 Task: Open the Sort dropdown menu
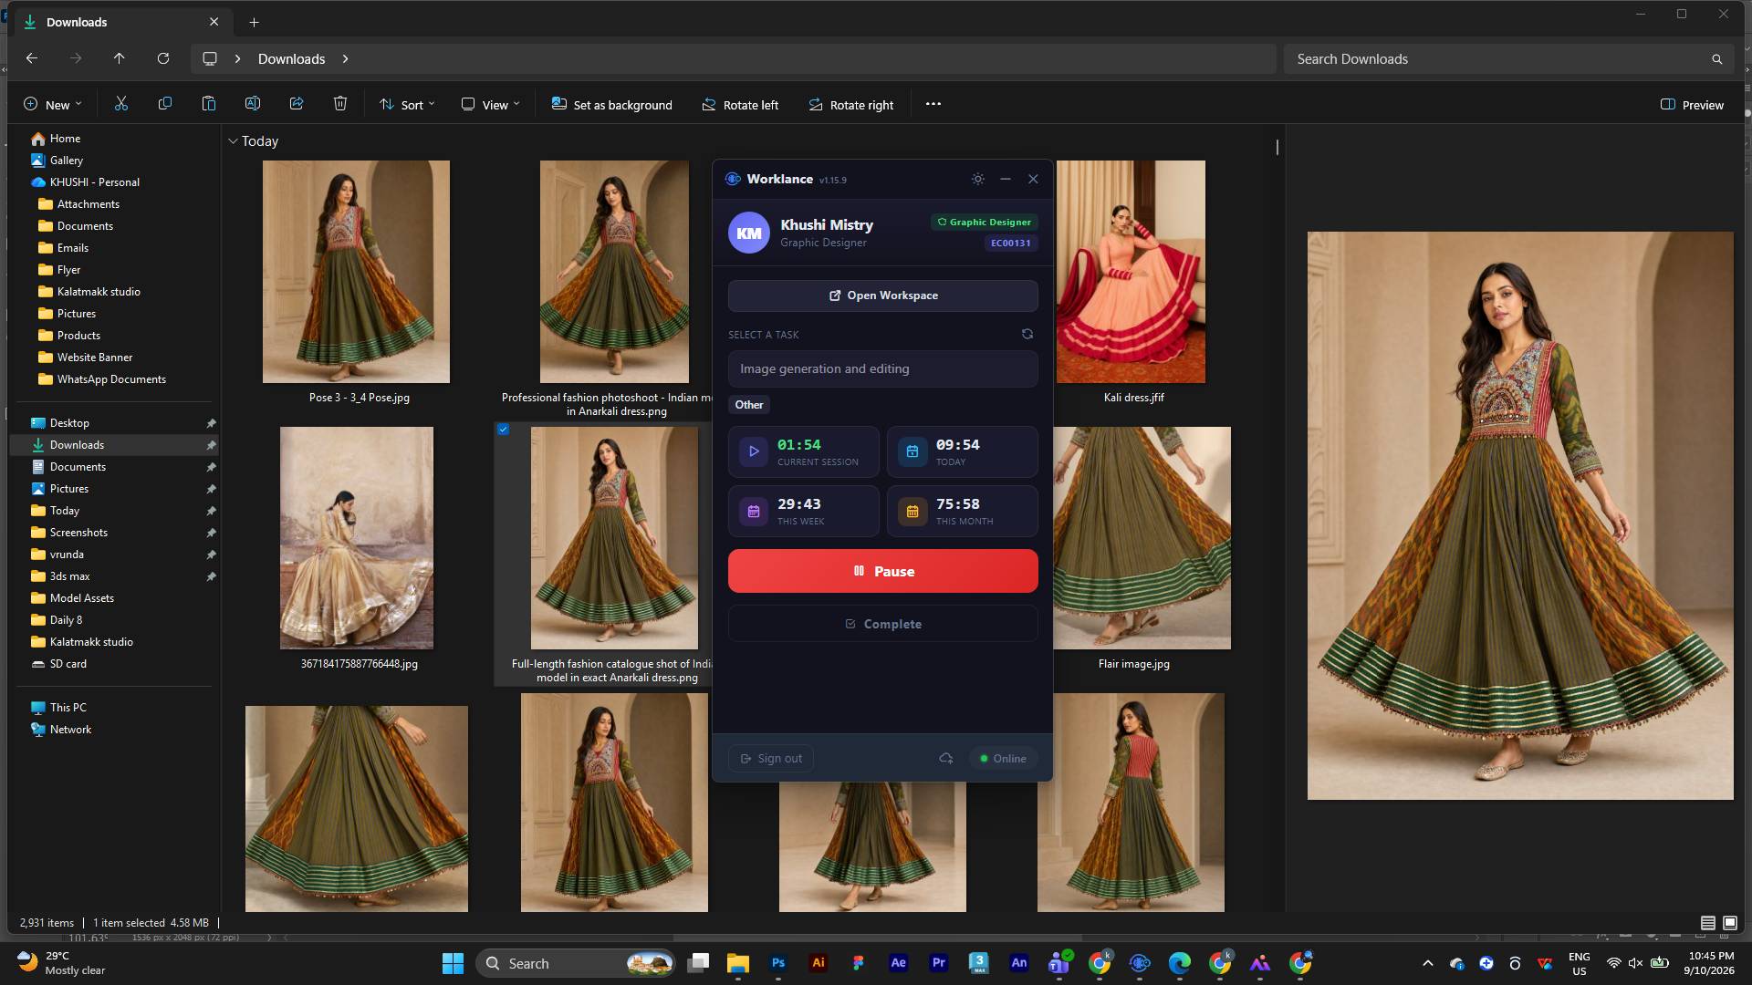point(407,104)
